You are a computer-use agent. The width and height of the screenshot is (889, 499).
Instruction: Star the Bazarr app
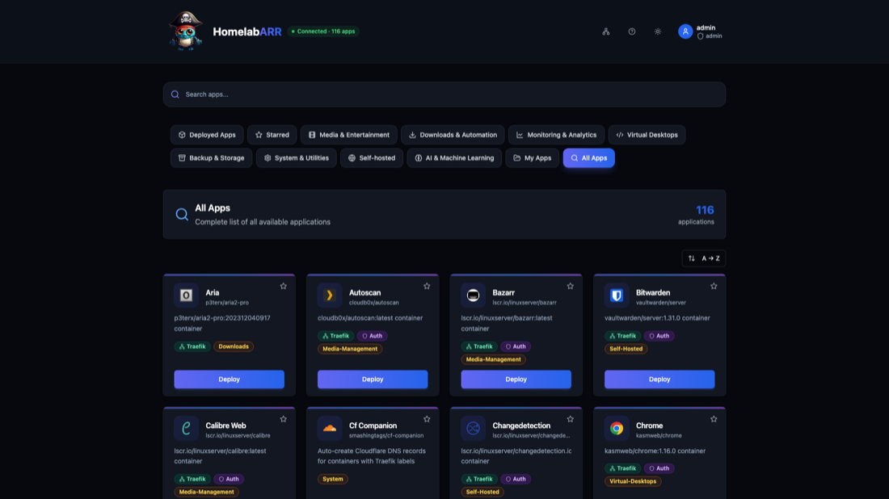(x=571, y=286)
